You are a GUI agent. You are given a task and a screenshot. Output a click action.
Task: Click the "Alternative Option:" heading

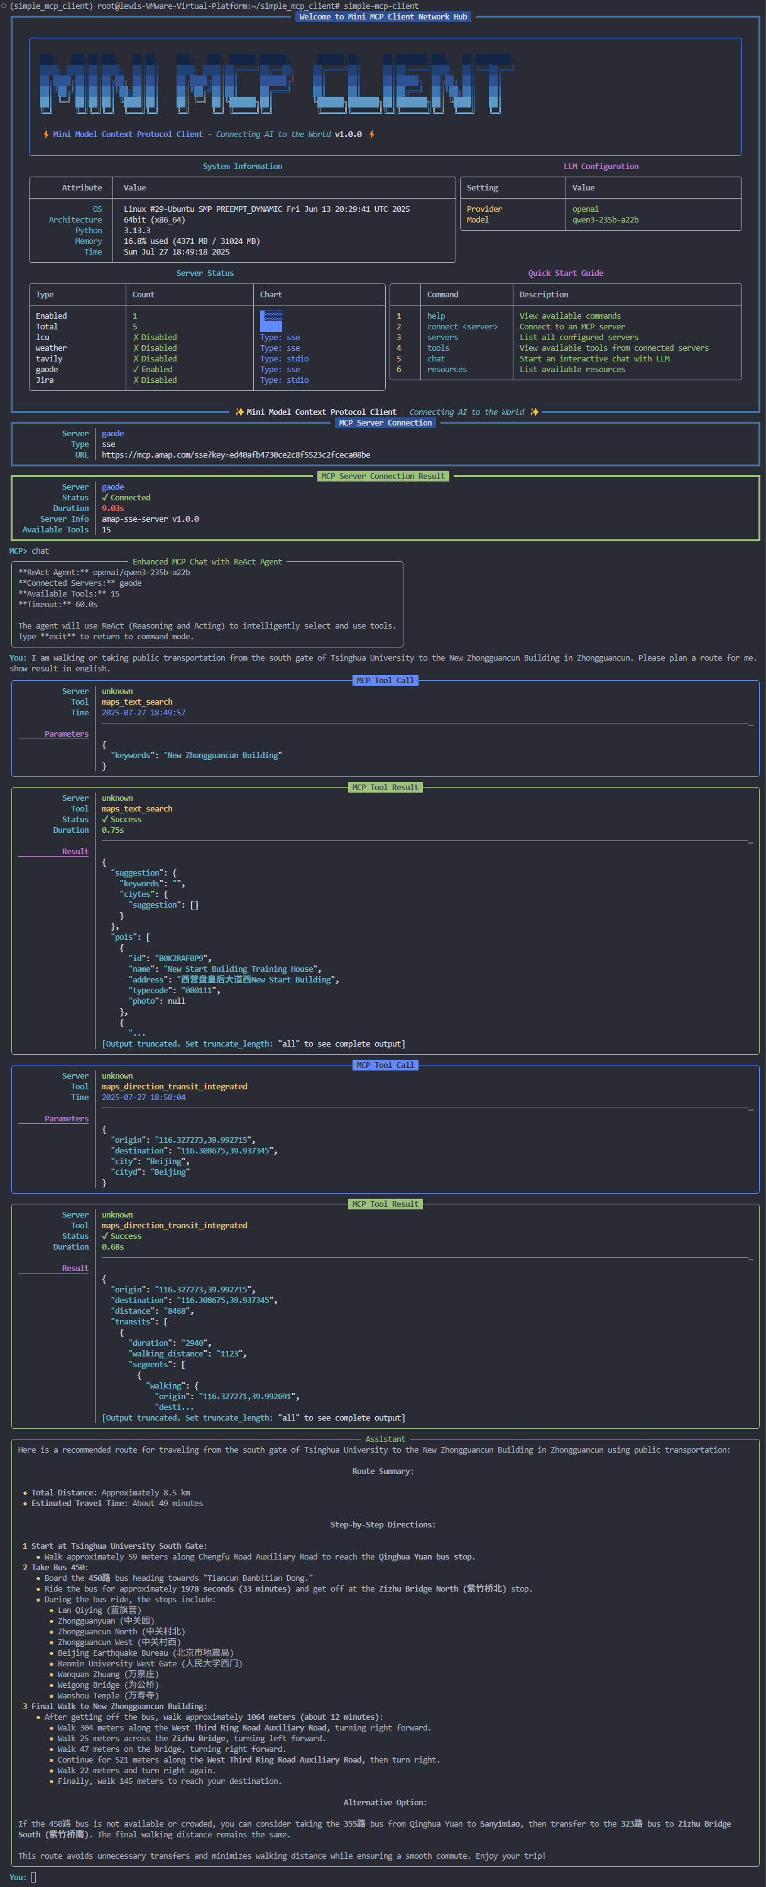click(x=385, y=1802)
